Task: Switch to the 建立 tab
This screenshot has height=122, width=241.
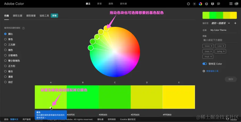Action: point(88,4)
